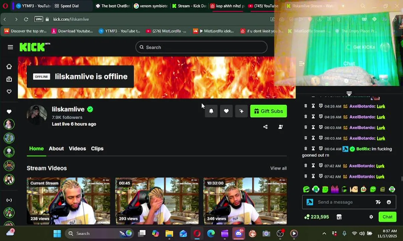Open lilskamlive profile avatar
The image size is (403, 241).
(x=36, y=115)
